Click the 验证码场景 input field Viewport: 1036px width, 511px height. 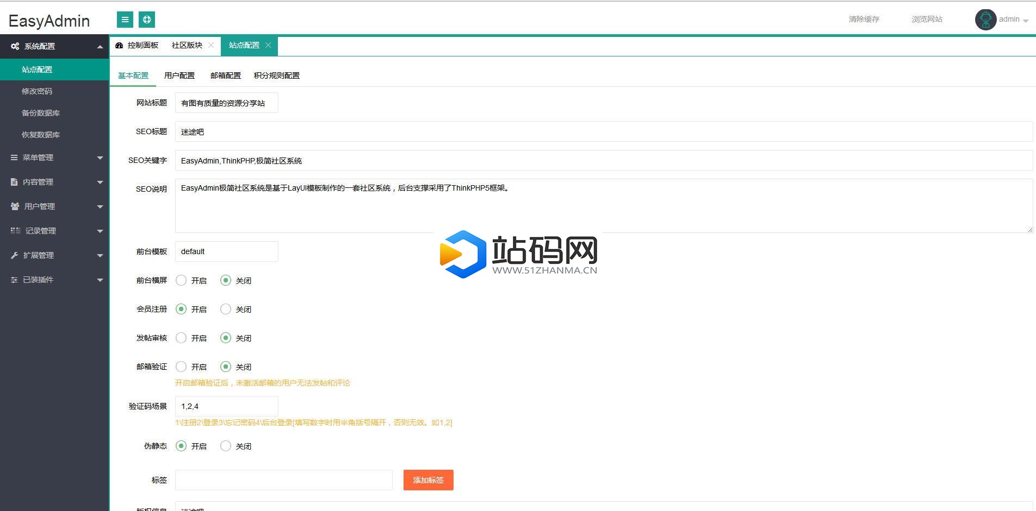click(x=227, y=406)
